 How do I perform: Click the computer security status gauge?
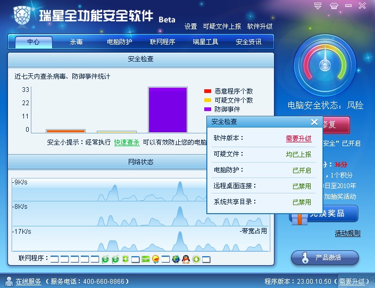(x=325, y=65)
